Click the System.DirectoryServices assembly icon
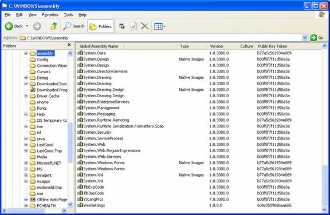 pyautogui.click(x=80, y=71)
